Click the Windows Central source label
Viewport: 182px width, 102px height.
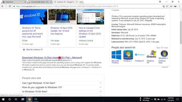(x=86, y=41)
